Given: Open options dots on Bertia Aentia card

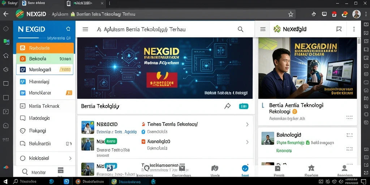Looking at the screenshot, I should pyautogui.click(x=349, y=117).
